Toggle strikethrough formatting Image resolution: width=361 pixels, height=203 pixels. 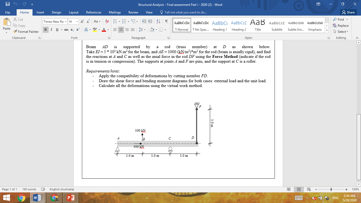click(x=66, y=30)
